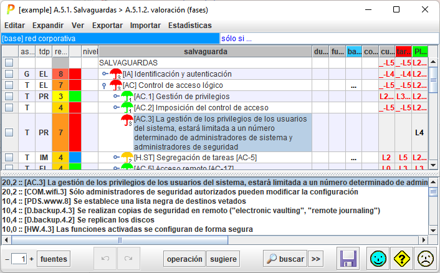440x273 pixels.
Task: Click yellow umbrella icon of Segregación de tareas
Action: point(127,158)
